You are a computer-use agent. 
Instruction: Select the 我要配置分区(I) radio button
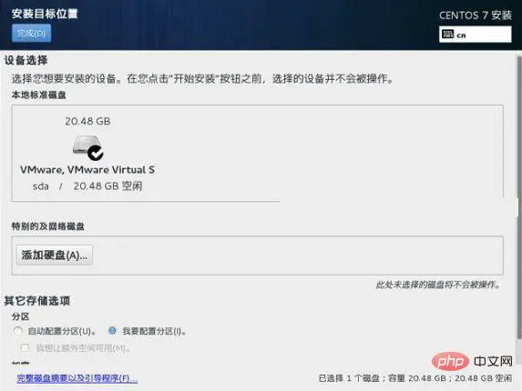(x=113, y=331)
